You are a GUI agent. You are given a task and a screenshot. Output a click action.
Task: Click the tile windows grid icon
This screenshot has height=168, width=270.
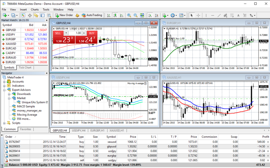(x=142, y=15)
